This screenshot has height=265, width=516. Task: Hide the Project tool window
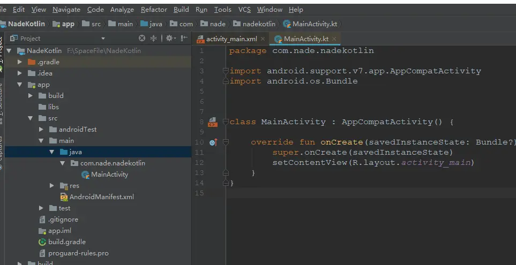[184, 38]
